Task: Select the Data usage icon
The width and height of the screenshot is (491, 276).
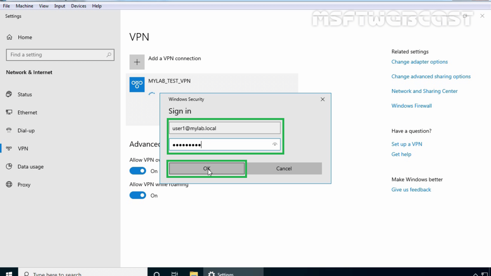Action: click(x=9, y=166)
